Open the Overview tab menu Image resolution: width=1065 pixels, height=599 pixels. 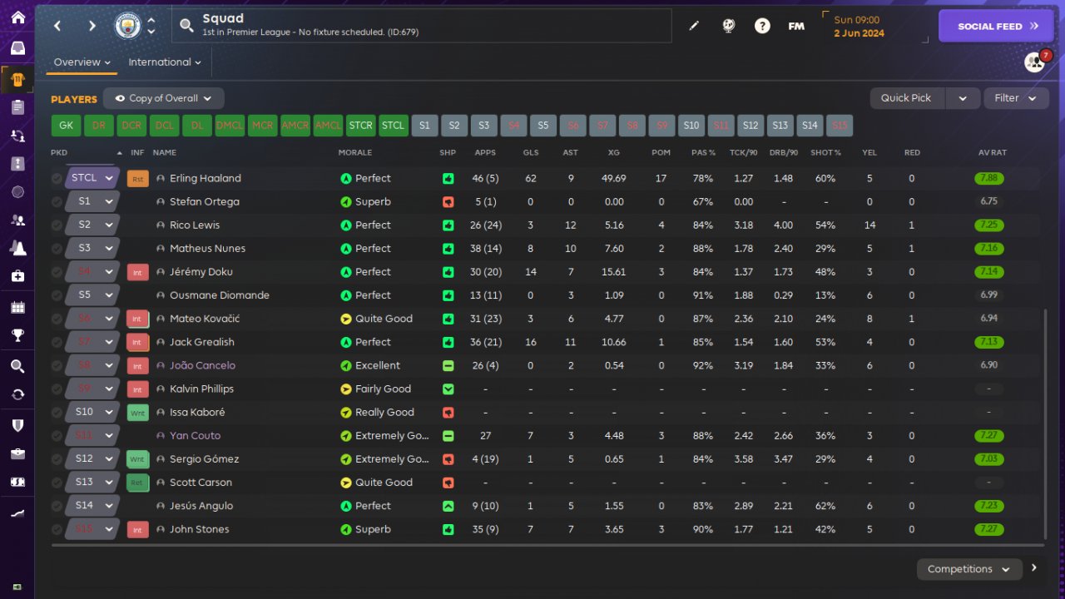coord(82,62)
